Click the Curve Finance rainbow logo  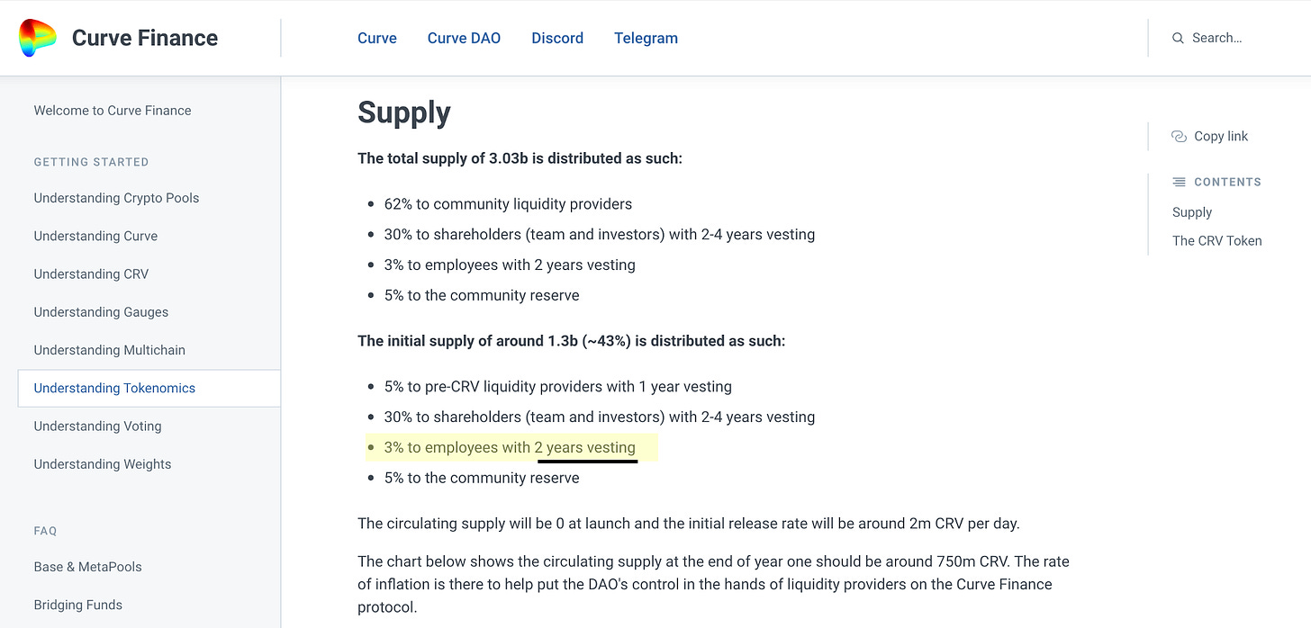[x=38, y=38]
